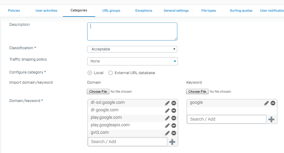Click pencil icon beside play.google.com

pyautogui.click(x=167, y=118)
